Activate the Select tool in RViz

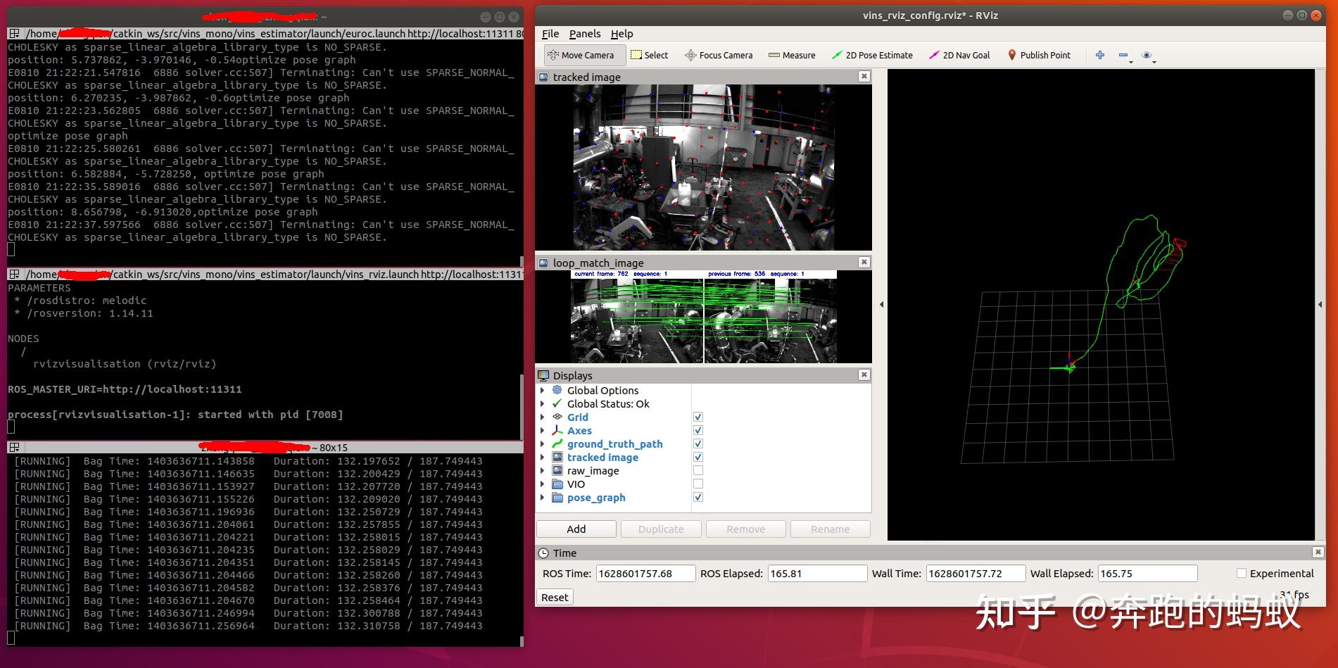(x=649, y=55)
